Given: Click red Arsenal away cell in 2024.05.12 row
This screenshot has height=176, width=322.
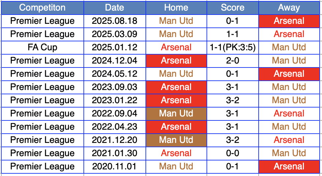Looking at the screenshot, I should point(289,74).
